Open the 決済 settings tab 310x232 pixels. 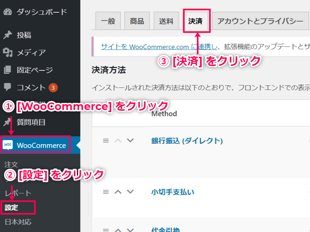click(x=195, y=21)
